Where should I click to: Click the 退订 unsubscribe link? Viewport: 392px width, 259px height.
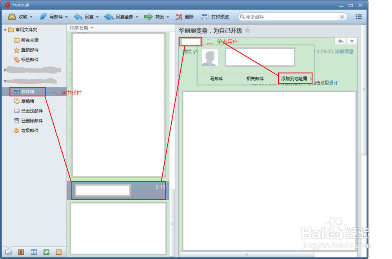pyautogui.click(x=333, y=83)
